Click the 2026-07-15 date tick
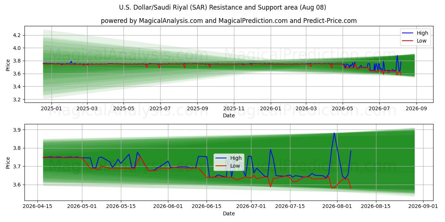445x222 pixels. tap(290, 207)
